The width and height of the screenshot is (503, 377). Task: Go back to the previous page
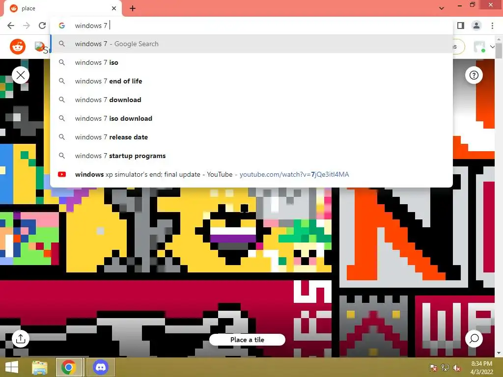11,26
